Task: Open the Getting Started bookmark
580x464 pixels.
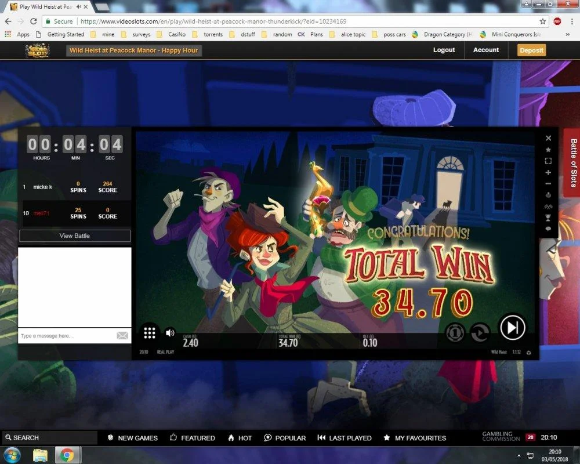Action: pos(61,34)
